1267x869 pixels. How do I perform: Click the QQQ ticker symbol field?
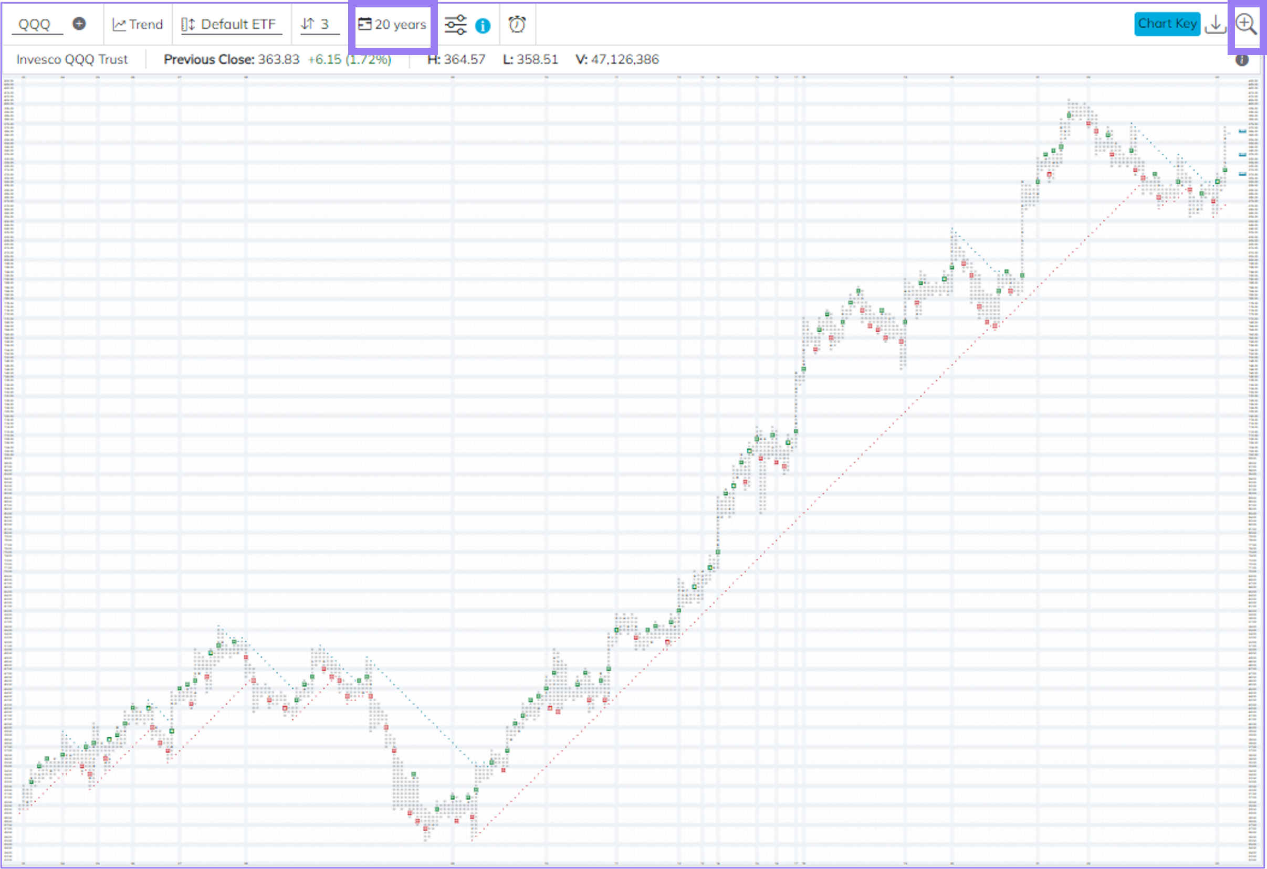(x=37, y=25)
